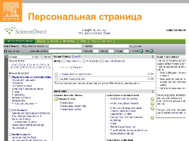Viewport: 189px width, 141px height.
Task: Open Tetrahedron Asymmetry journal
Action: click(73, 106)
